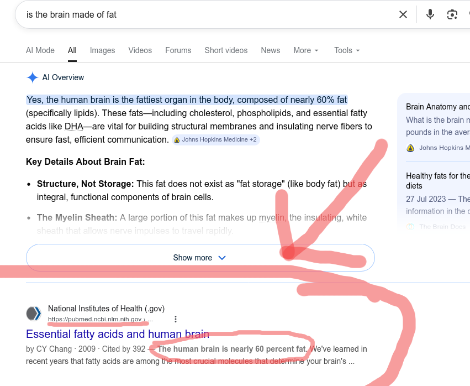This screenshot has width=470, height=386.
Task: Click in the search field with brain query
Action: tap(207, 14)
